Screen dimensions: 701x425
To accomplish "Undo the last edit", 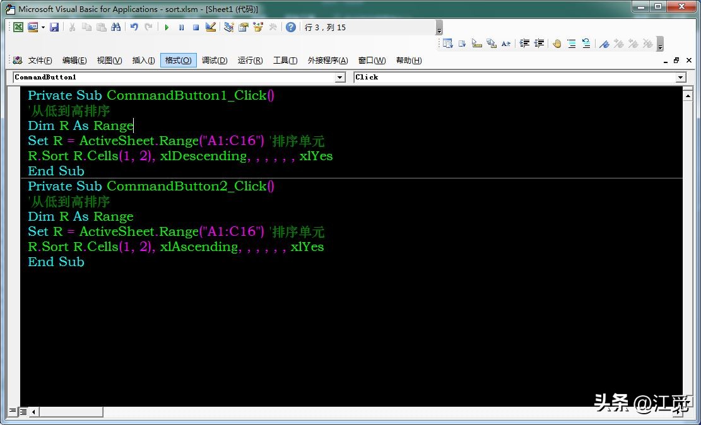I will click(134, 27).
